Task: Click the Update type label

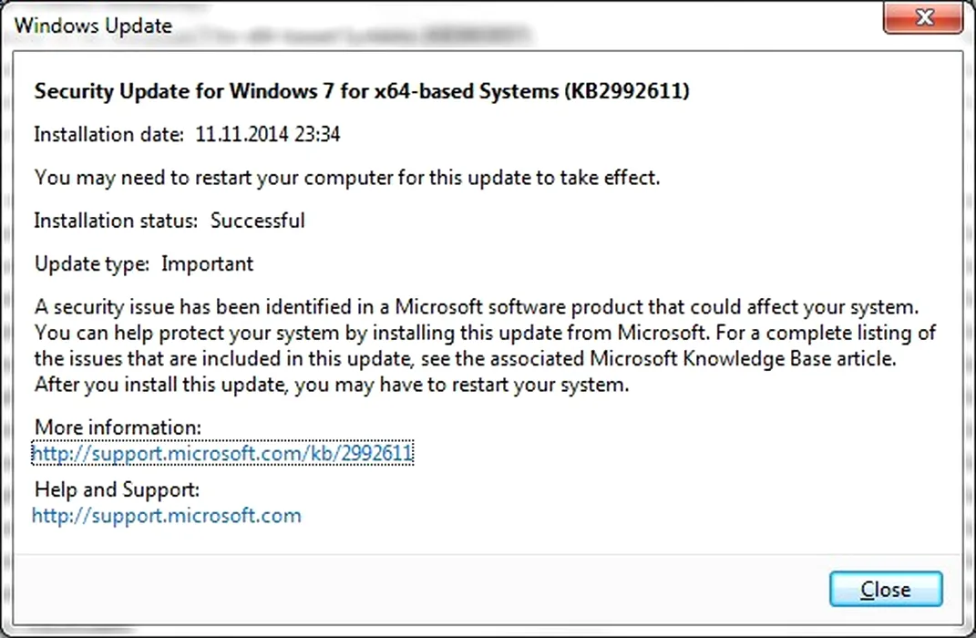Action: pos(91,264)
